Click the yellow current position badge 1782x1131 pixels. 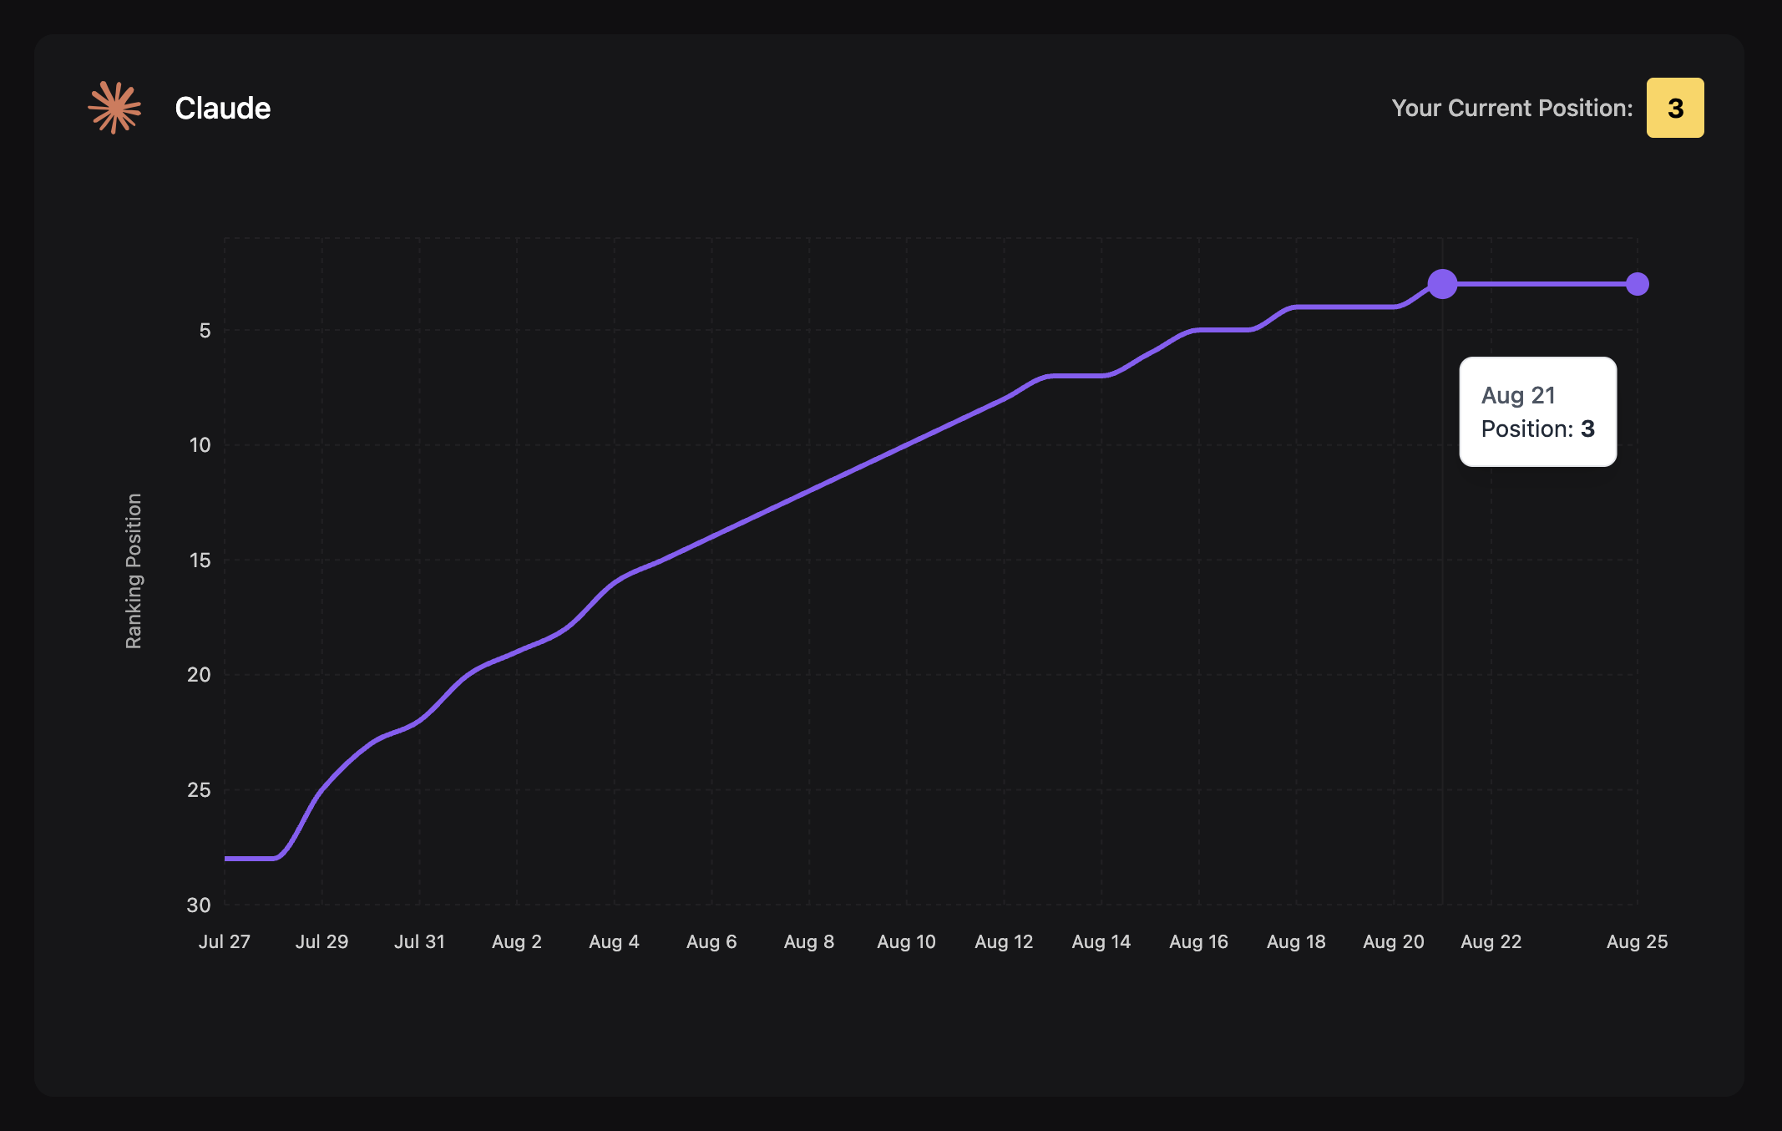pos(1674,108)
